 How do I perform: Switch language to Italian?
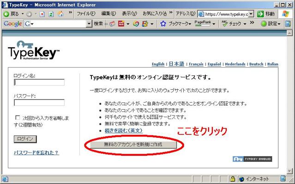pos(273,64)
